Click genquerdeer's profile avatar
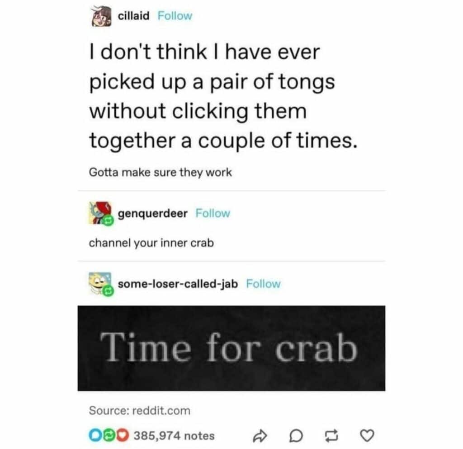 click(x=99, y=213)
